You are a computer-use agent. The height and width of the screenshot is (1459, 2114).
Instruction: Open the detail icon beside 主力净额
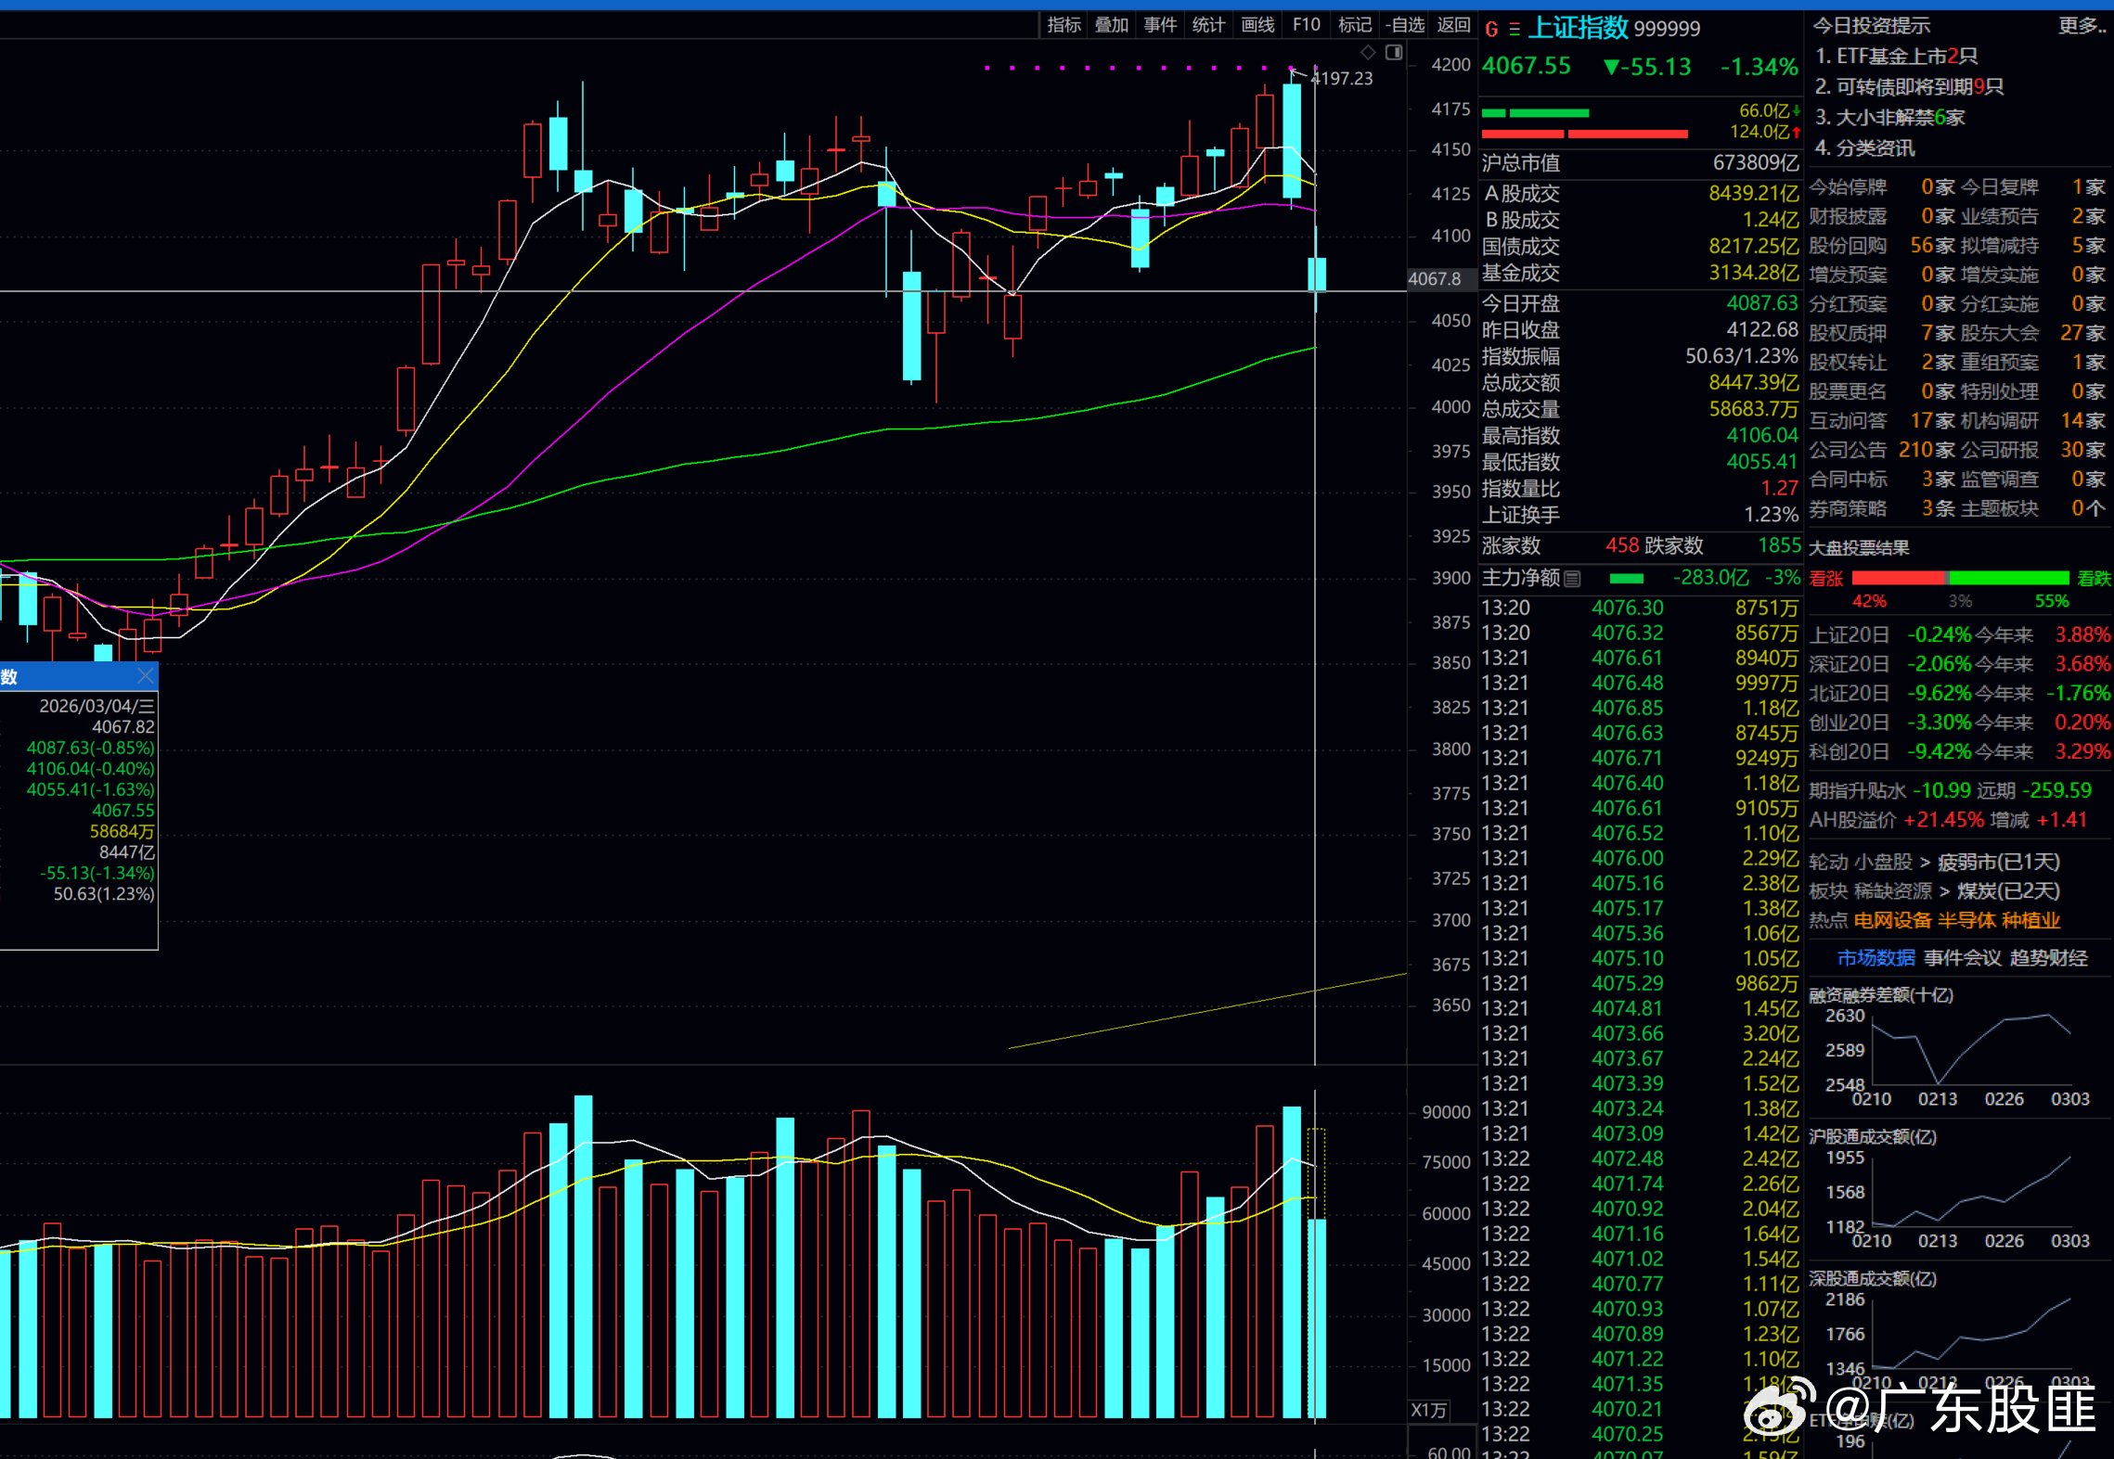click(x=1572, y=579)
